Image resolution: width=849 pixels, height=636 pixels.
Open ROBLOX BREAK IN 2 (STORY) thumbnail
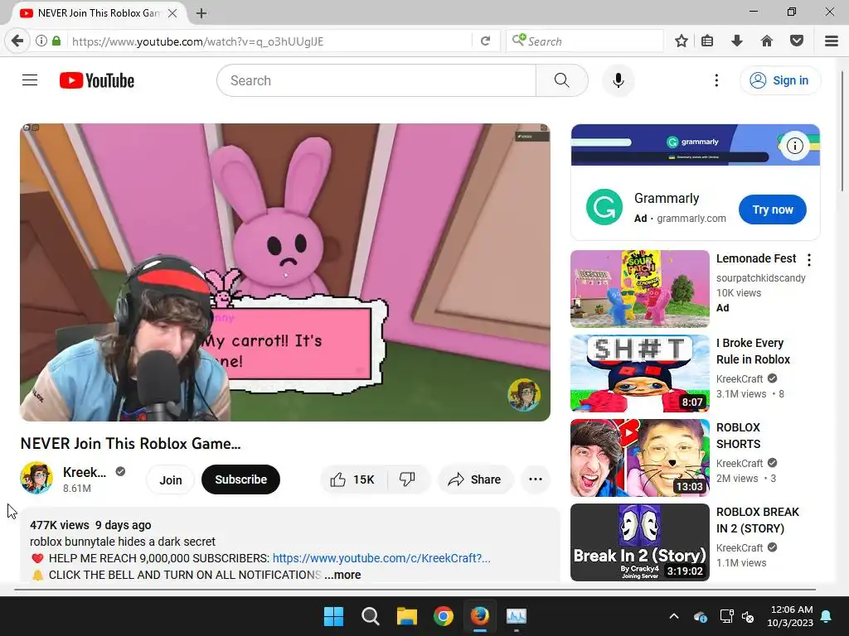point(639,542)
